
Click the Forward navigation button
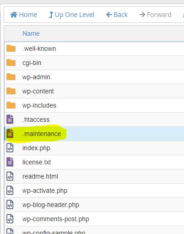click(x=156, y=15)
